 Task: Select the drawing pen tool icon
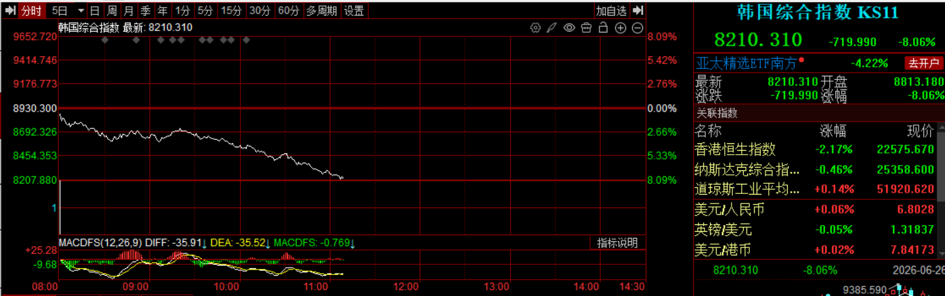tap(552, 28)
